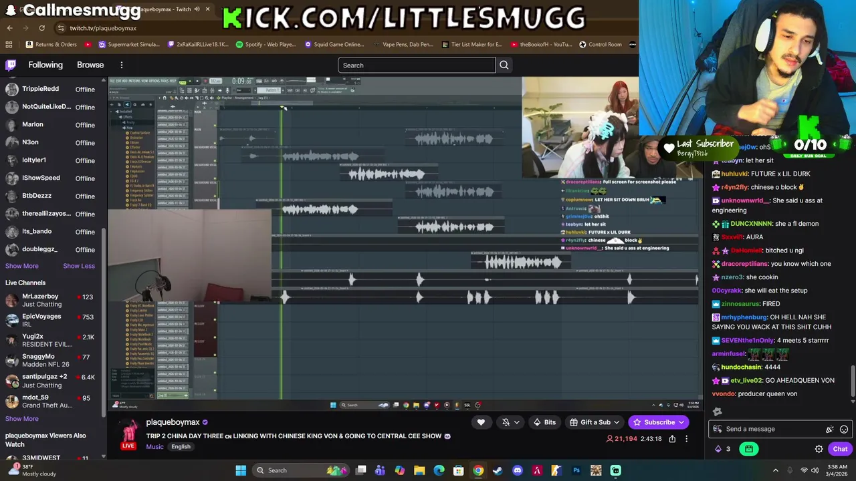Click the 21,194 viewer count
This screenshot has width=856, height=481.
pyautogui.click(x=621, y=439)
